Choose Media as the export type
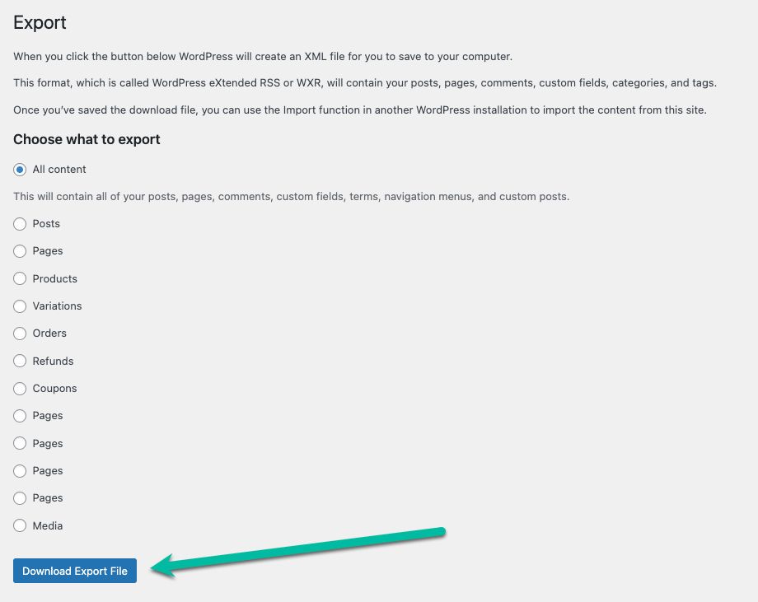758x602 pixels. tap(19, 525)
